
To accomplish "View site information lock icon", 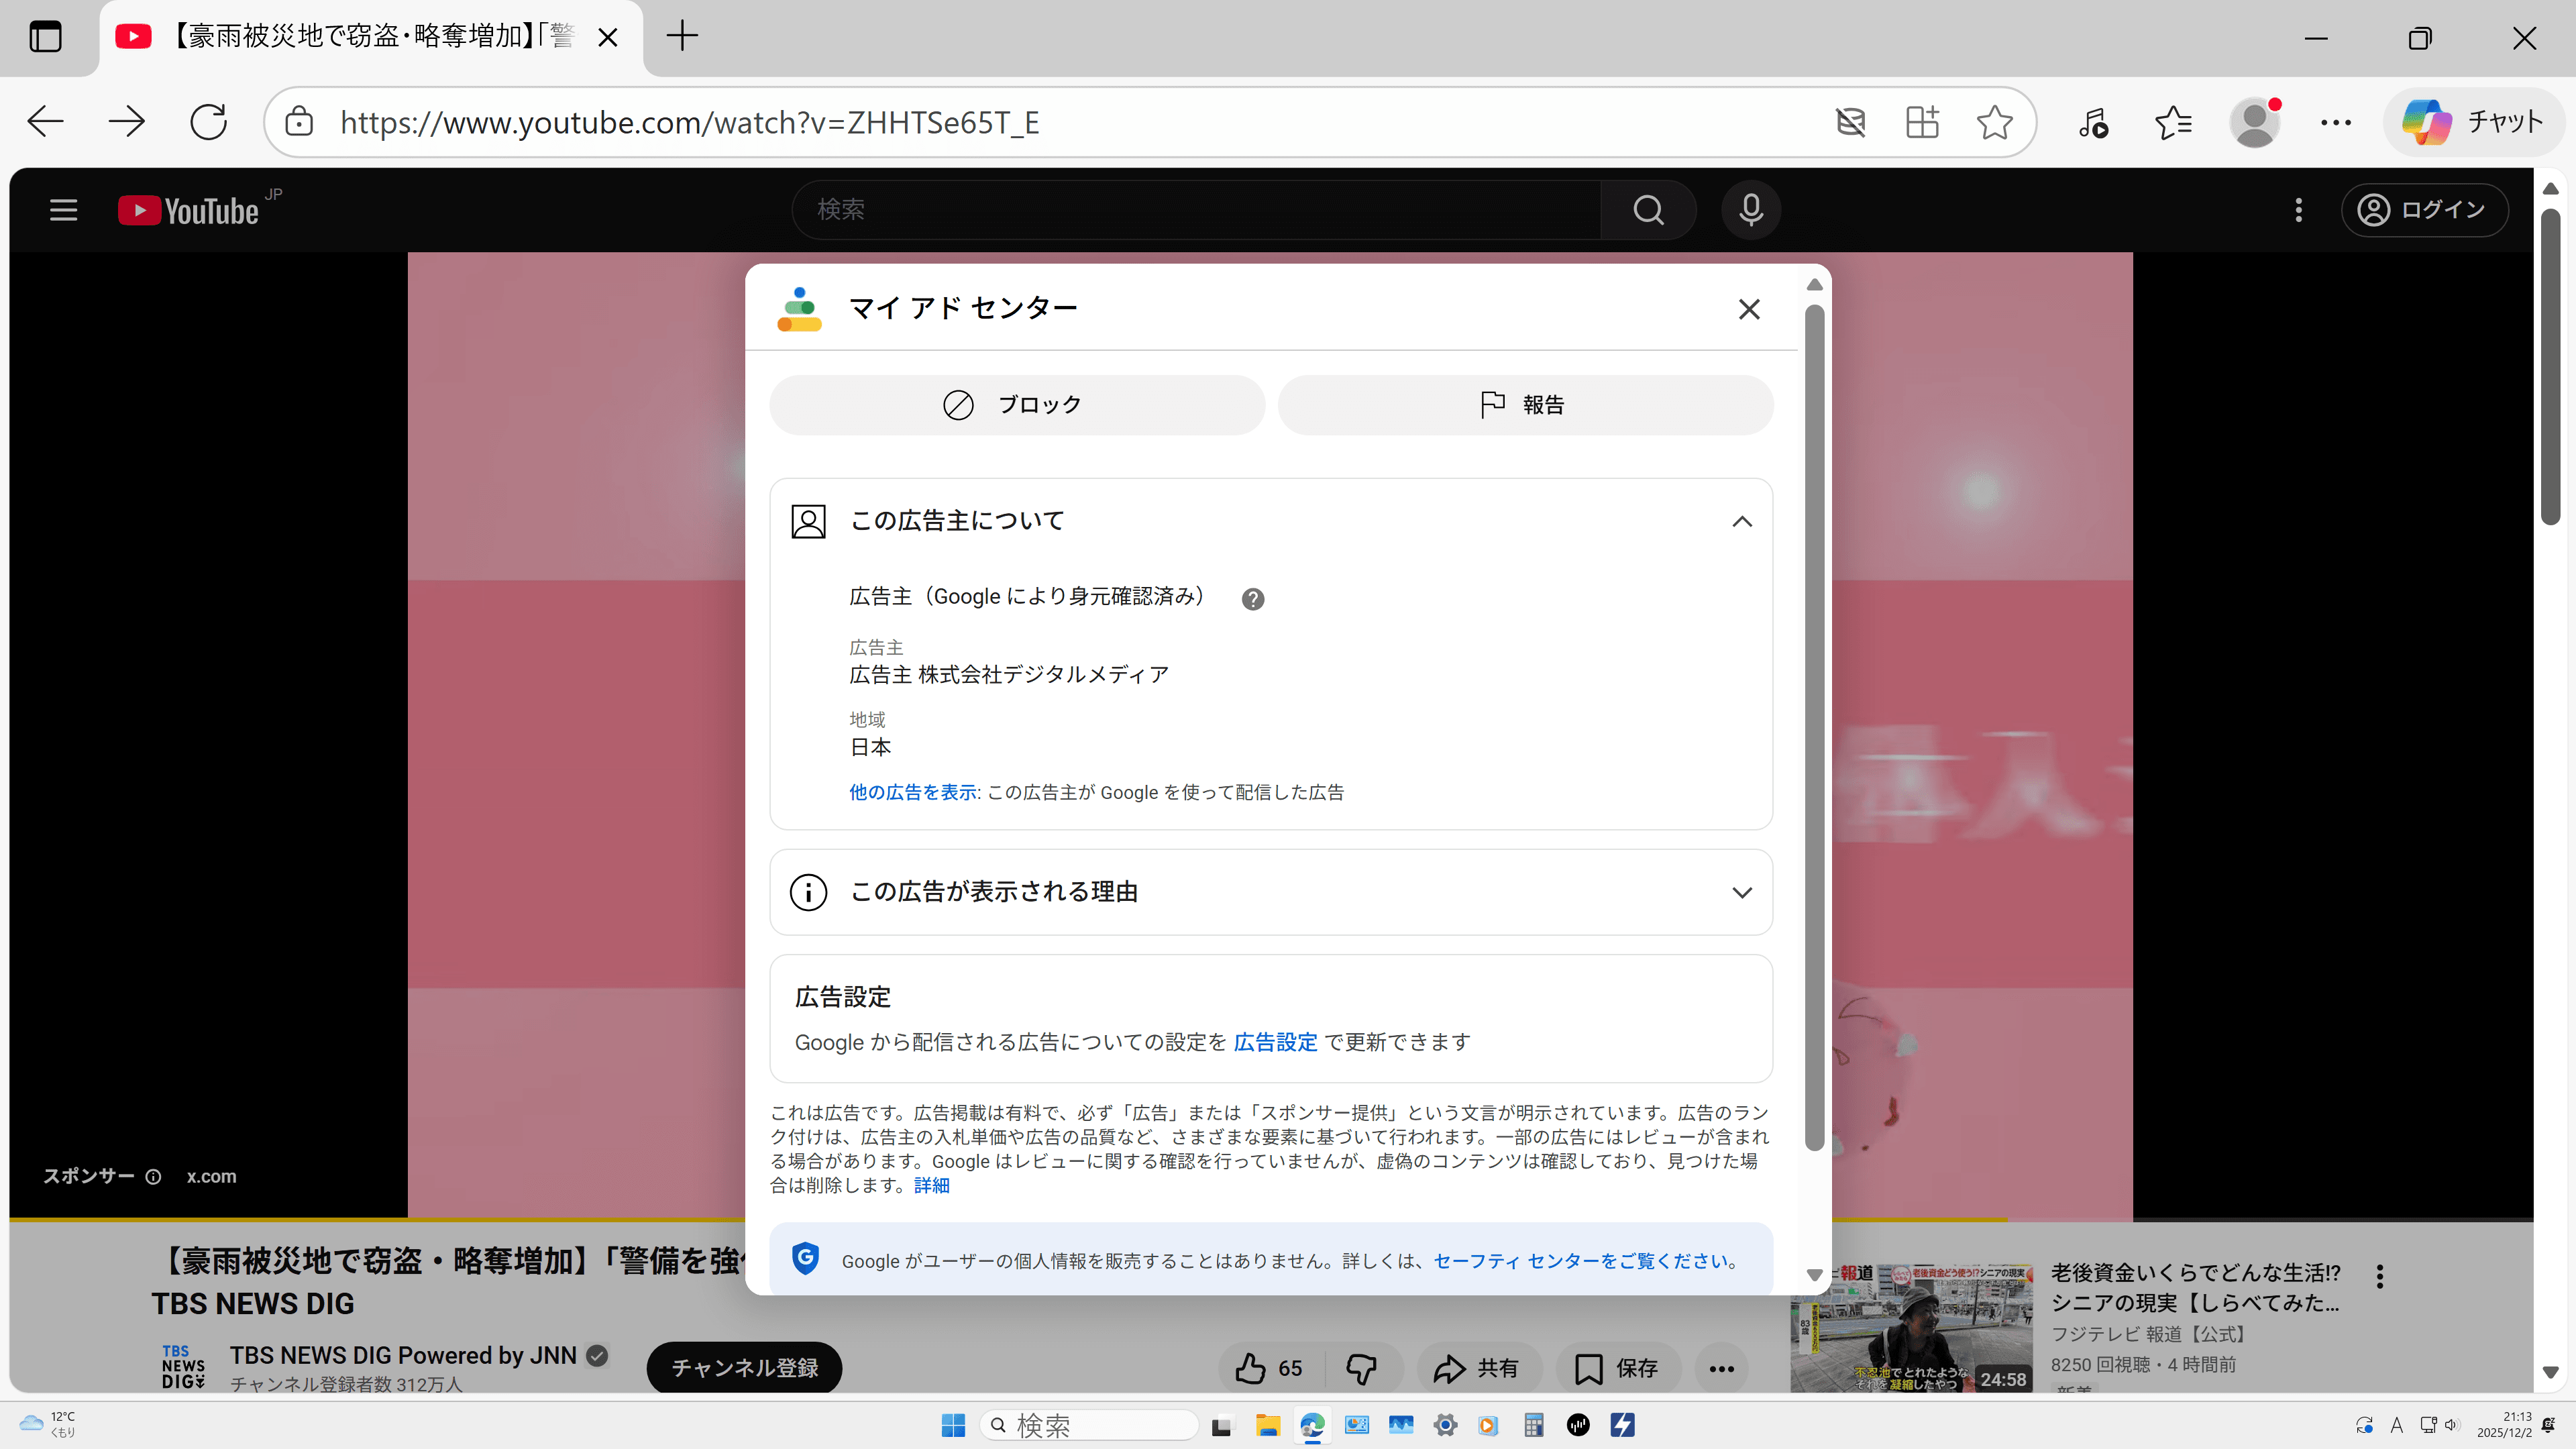I will [x=298, y=122].
